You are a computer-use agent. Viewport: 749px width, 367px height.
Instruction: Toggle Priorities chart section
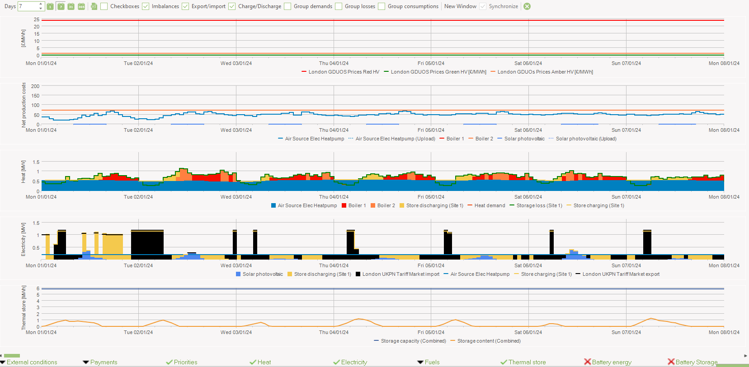tap(182, 362)
